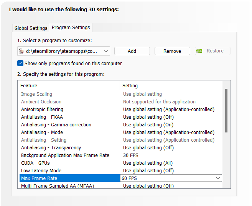Select the Low Latency Mode row
The width and height of the screenshot is (252, 206).
click(41, 170)
